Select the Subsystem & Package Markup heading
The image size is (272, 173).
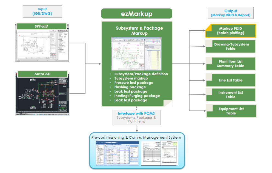[x=139, y=31]
